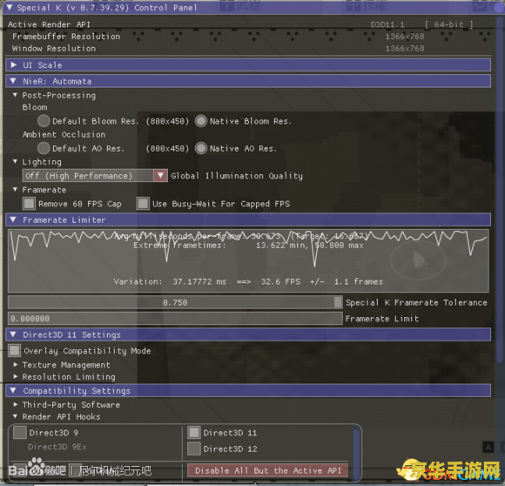
Task: Enable Overlay Compatibility Mode checkbox
Action: click(x=15, y=350)
